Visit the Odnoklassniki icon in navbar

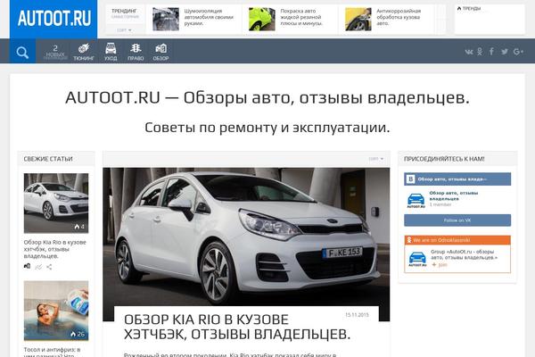(480, 52)
